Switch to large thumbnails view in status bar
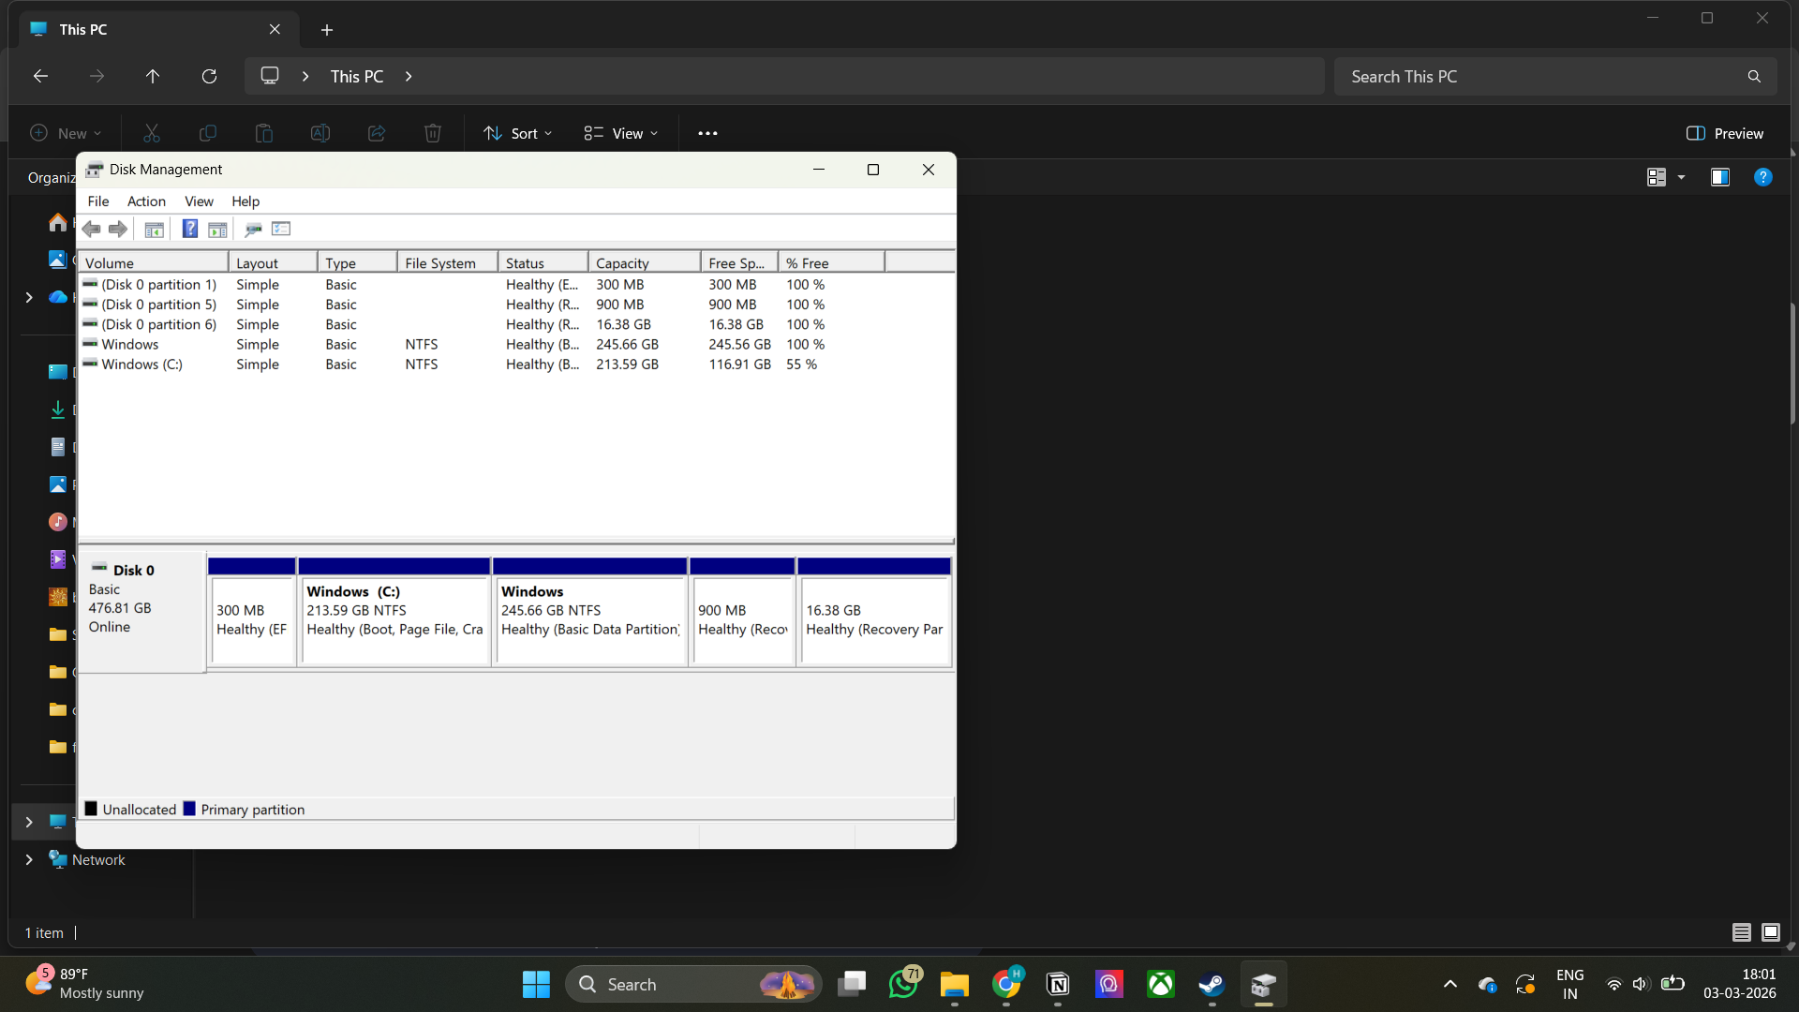This screenshot has width=1799, height=1012. (x=1770, y=932)
